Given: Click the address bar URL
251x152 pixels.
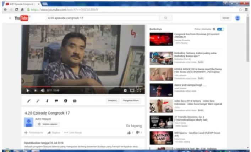Looking at the screenshot, I should tap(64, 10).
